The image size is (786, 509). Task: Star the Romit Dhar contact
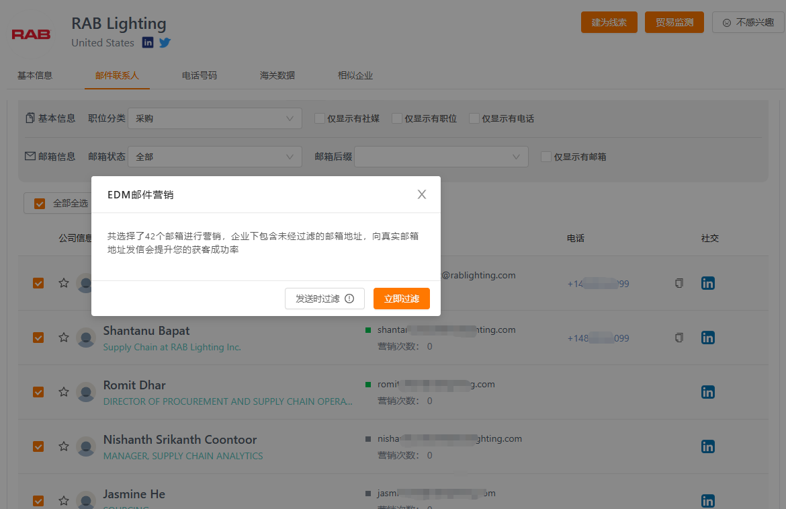click(64, 391)
